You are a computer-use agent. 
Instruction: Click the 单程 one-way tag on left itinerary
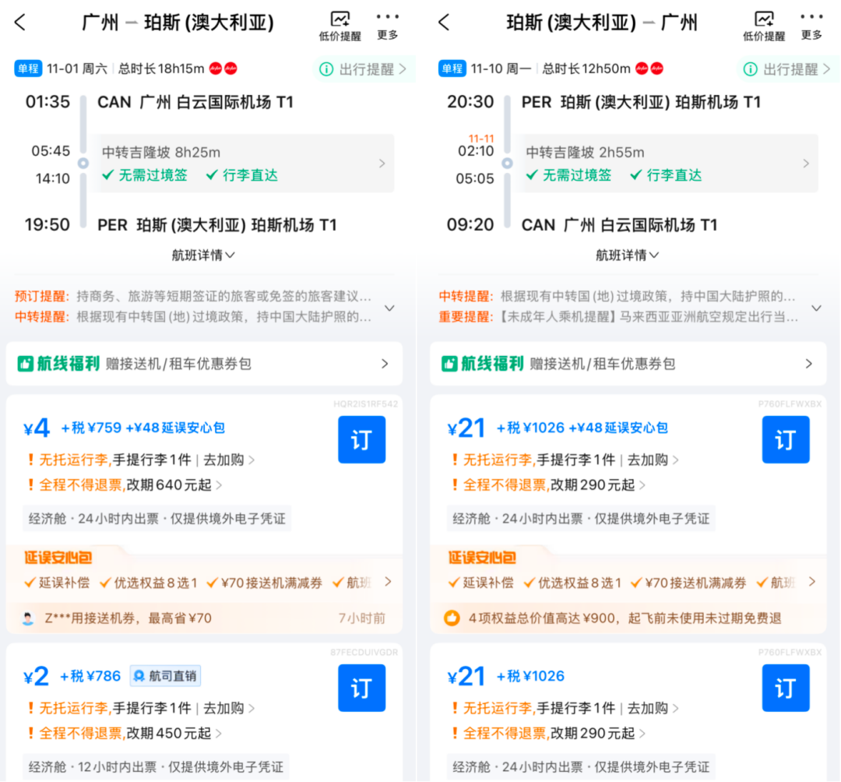[x=28, y=69]
